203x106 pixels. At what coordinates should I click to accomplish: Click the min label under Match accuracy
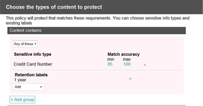coord(111,59)
